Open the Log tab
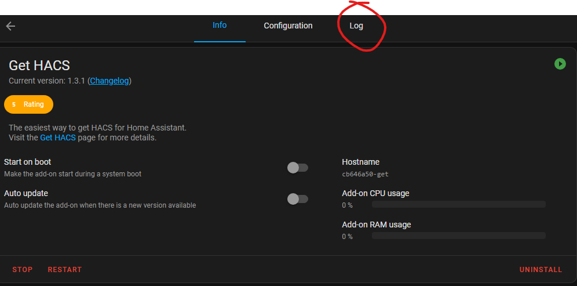The width and height of the screenshot is (577, 286). tap(356, 26)
